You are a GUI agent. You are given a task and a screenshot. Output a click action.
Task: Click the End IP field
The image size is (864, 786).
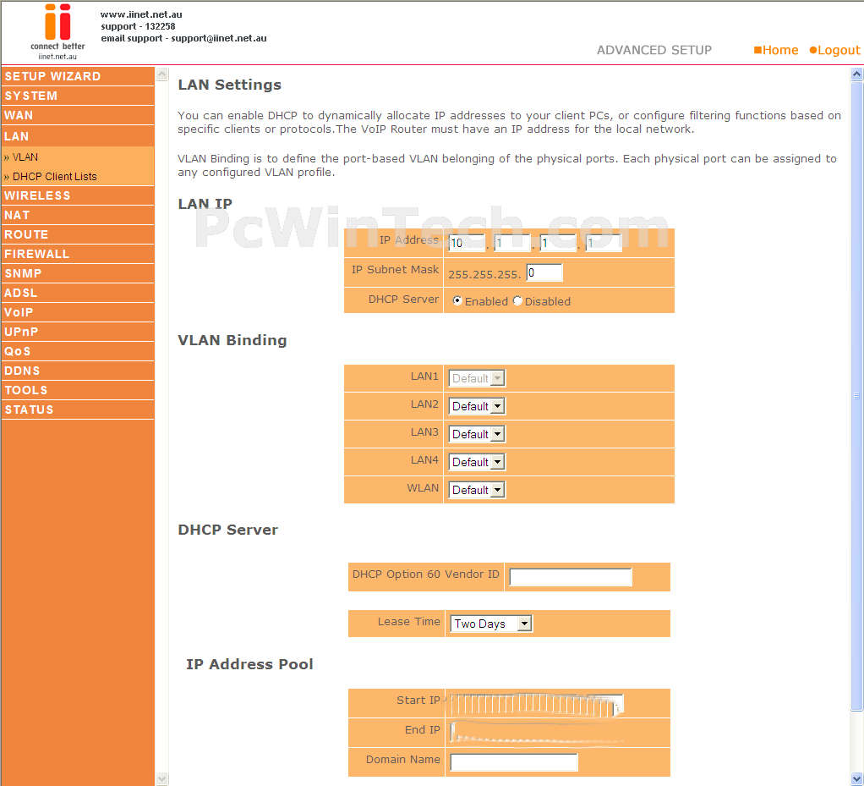pos(537,733)
